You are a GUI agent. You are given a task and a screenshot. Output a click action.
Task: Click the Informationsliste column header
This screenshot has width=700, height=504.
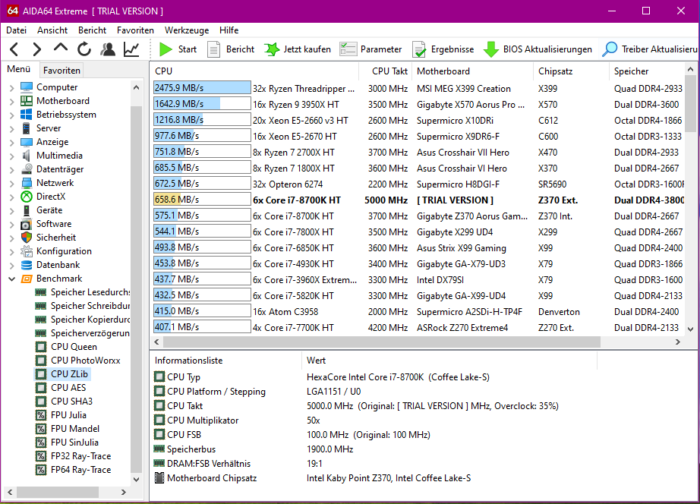click(x=226, y=361)
